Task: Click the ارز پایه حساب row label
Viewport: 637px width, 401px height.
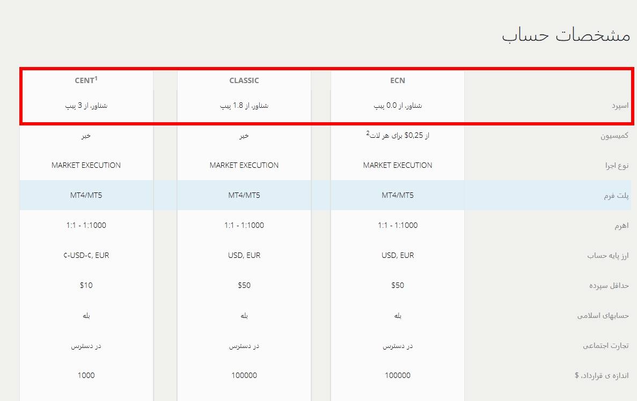Action: 608,256
